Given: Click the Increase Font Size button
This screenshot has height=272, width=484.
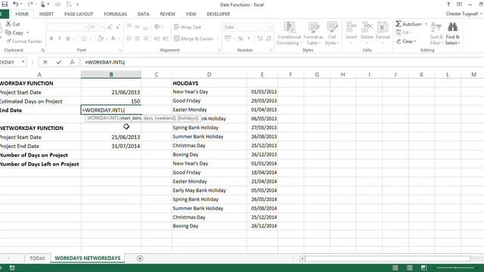Looking at the screenshot, I should [110, 27].
